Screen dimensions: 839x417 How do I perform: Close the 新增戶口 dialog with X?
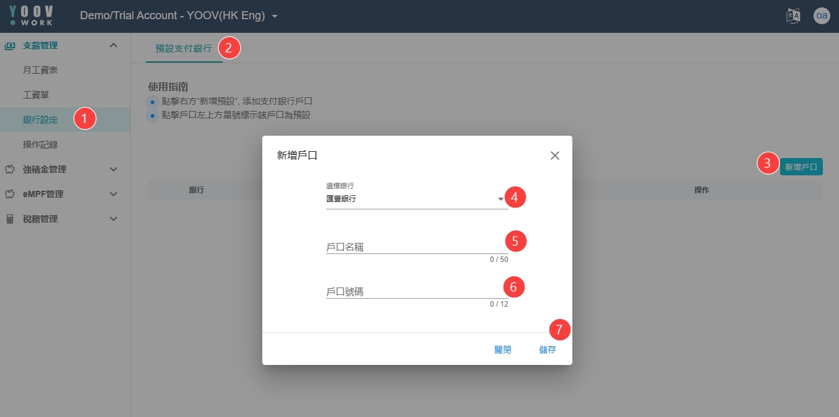tap(555, 156)
